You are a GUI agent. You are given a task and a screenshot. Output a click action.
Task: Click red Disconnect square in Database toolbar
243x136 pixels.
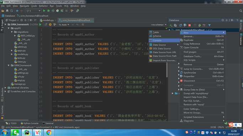[x=190, y=25]
